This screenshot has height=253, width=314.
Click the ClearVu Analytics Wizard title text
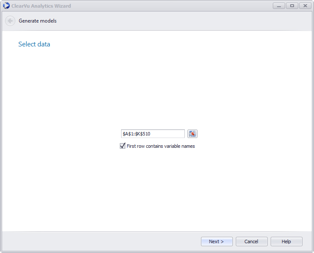tap(41, 6)
